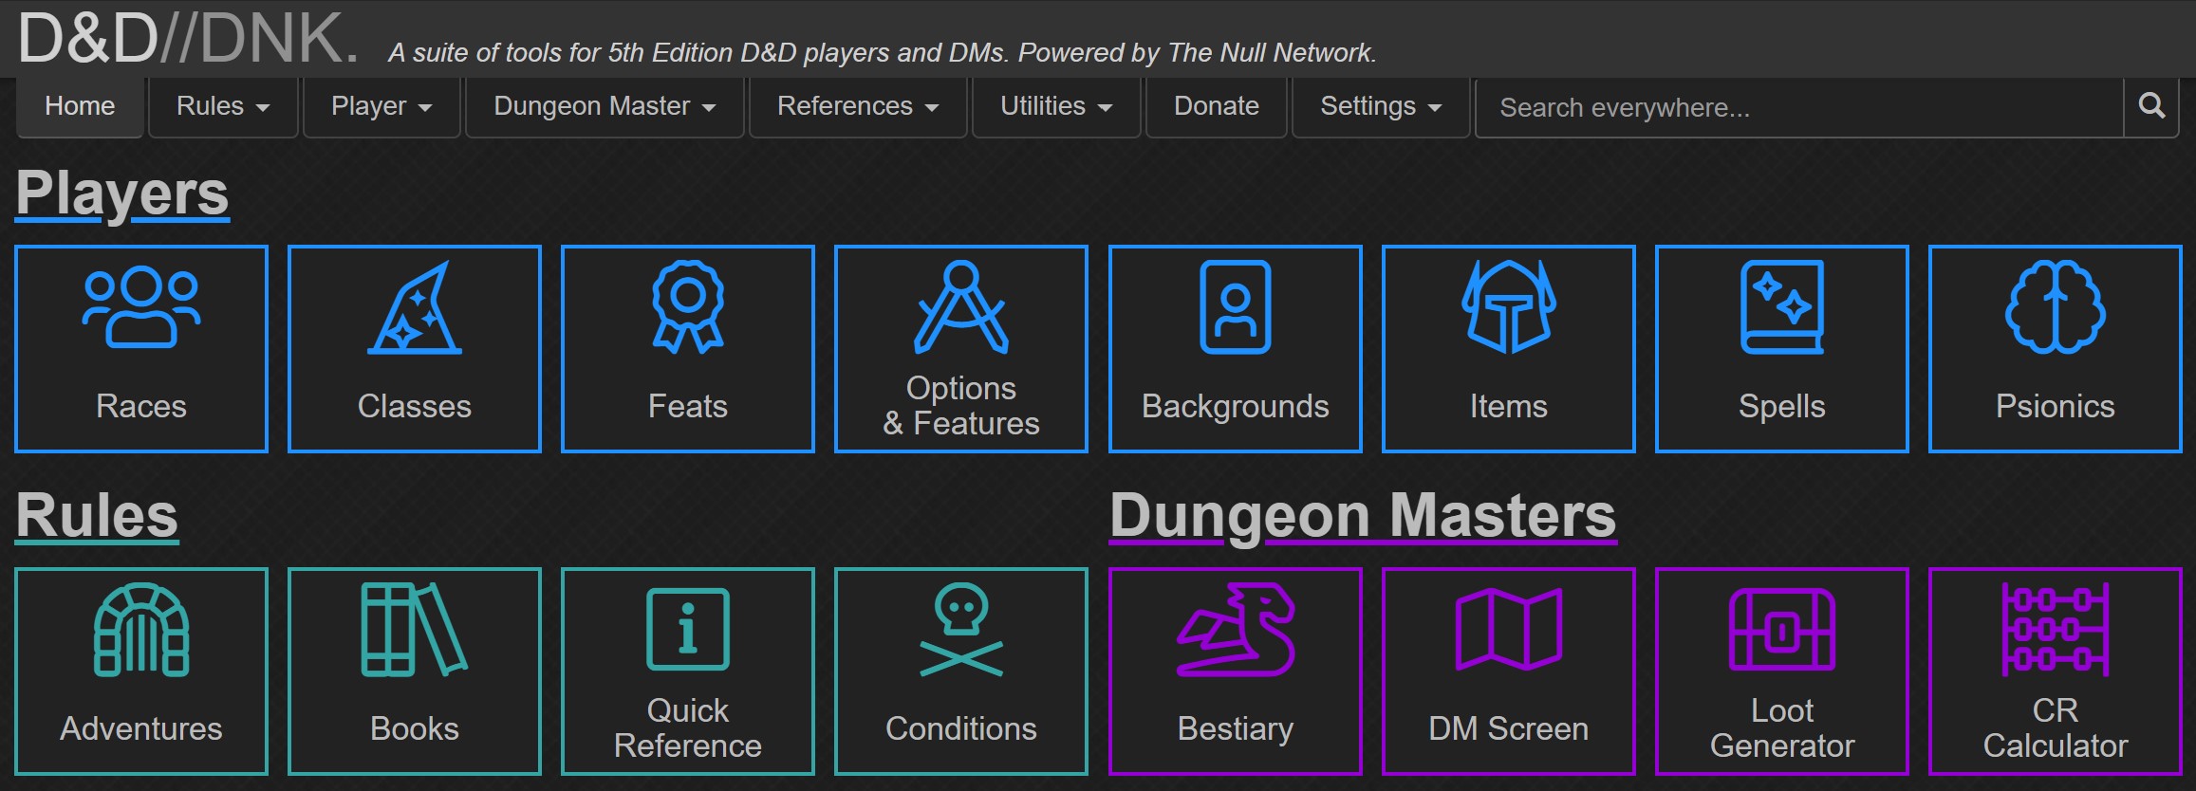Viewport: 2196px width, 791px height.
Task: Open Spells via spellbook icon
Action: 1782,306
